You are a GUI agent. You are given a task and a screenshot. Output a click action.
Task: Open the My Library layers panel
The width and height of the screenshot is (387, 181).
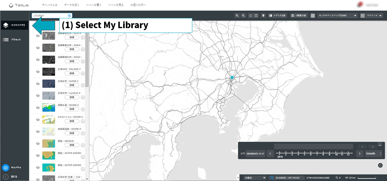point(14,25)
